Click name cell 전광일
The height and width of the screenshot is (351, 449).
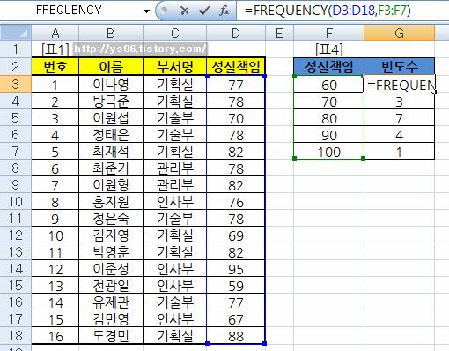(x=111, y=286)
